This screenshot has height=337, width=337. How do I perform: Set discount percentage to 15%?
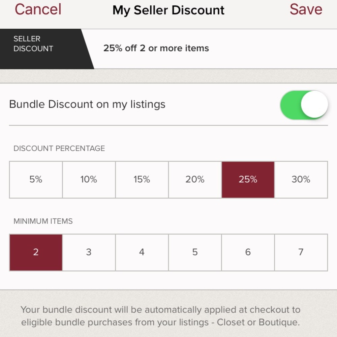pos(142,180)
